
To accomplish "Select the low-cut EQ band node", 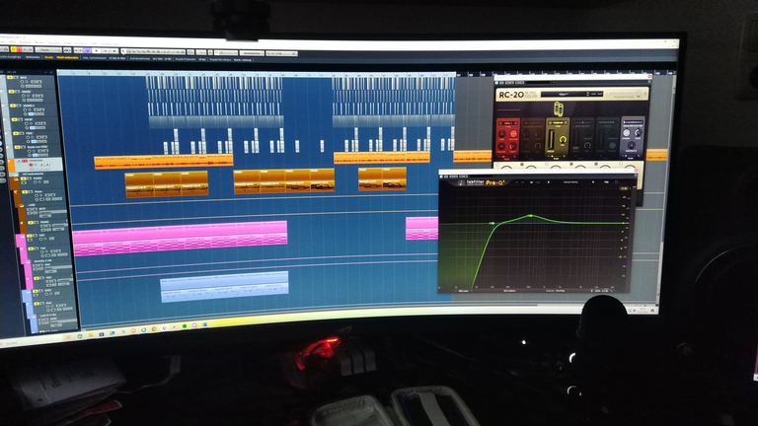I will click(493, 223).
